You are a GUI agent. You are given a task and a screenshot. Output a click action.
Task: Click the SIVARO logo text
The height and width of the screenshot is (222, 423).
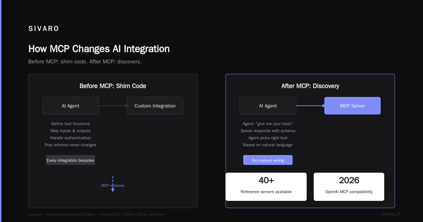coord(44,29)
